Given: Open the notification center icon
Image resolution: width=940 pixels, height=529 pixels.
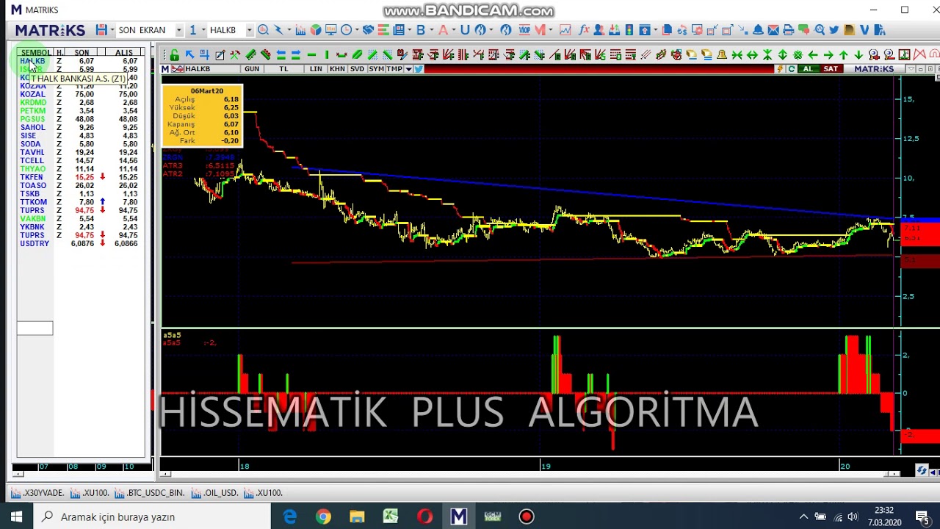Looking at the screenshot, I should pyautogui.click(x=923, y=517).
